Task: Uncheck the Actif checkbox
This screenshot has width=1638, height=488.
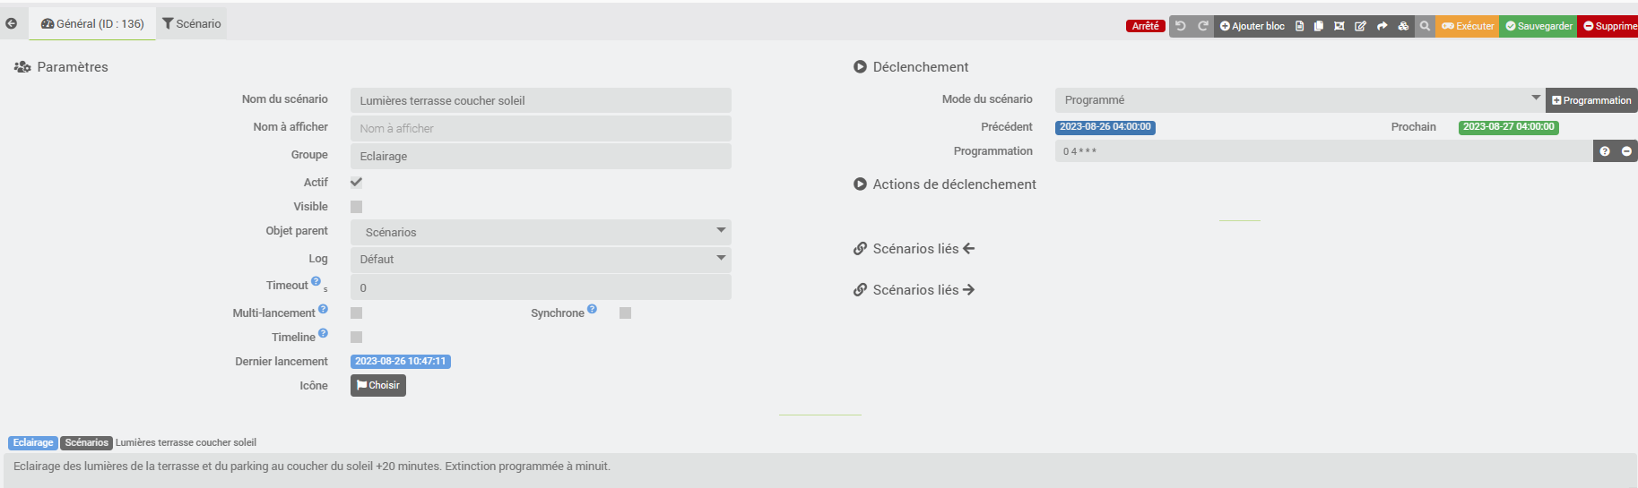Action: (356, 183)
